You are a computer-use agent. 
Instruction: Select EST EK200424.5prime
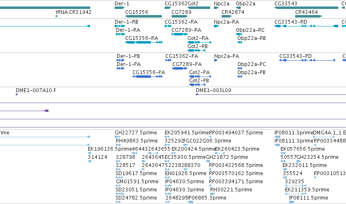click(x=174, y=153)
